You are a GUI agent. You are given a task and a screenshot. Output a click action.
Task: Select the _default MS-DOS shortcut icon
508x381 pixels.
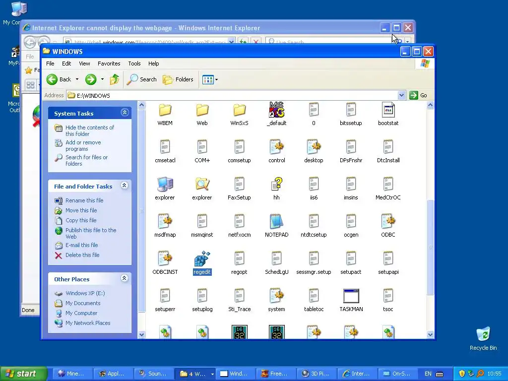tap(276, 110)
